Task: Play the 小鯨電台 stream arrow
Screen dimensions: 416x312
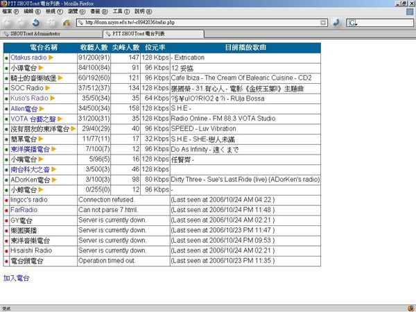Action: pos(41,189)
